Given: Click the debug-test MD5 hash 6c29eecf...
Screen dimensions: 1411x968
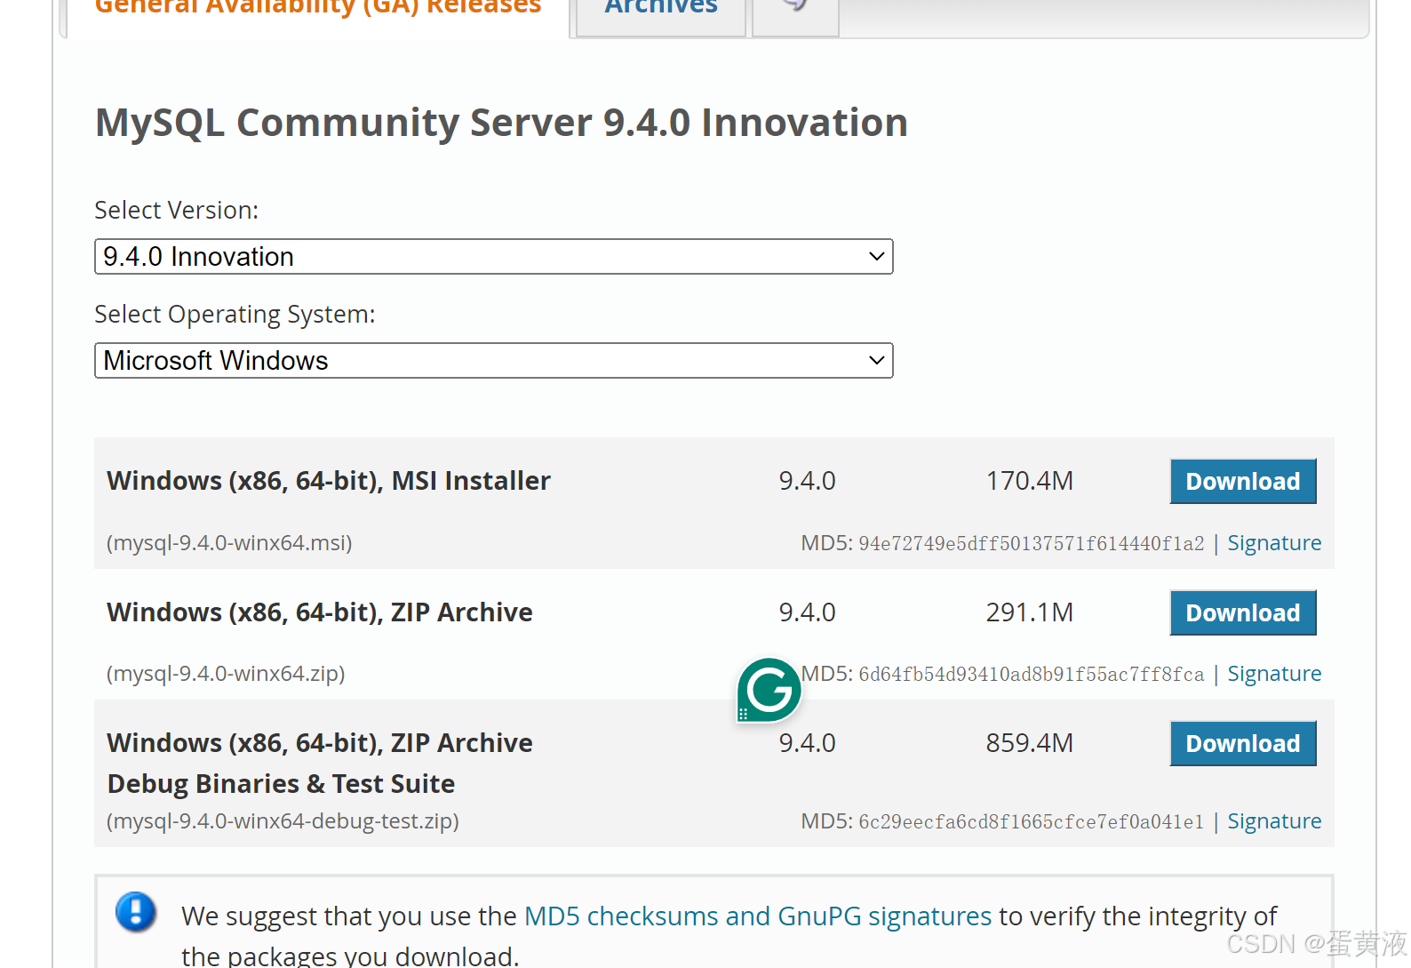Looking at the screenshot, I should (x=1032, y=822).
